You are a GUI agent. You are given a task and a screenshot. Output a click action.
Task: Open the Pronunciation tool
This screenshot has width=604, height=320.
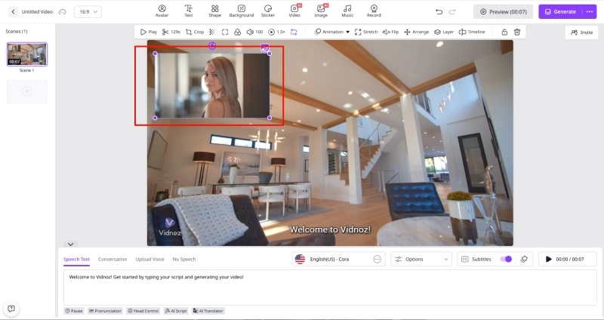(105, 311)
